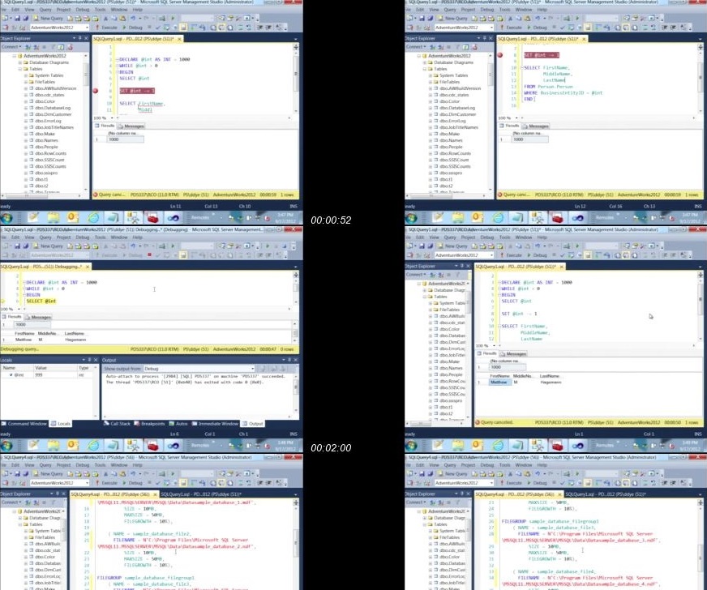Toggle auto-hide pin on the Locals panel
Viewport: 707px width, 590px height.
tap(89, 360)
